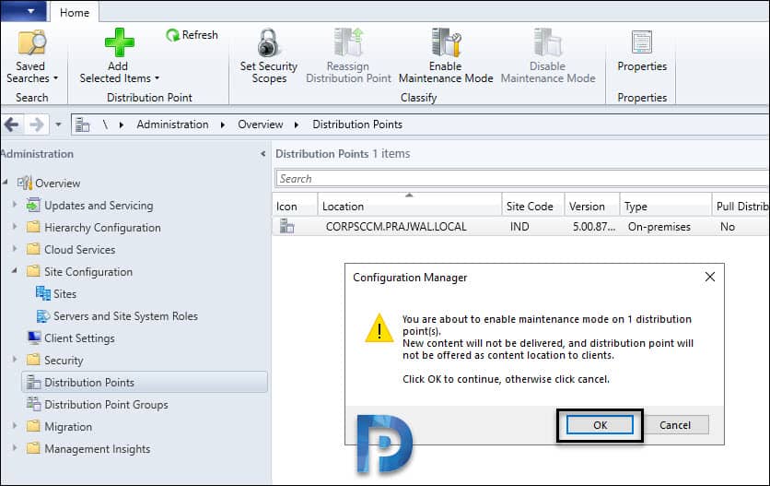Confirm the dialog with OK
770x486 pixels.
click(x=600, y=425)
